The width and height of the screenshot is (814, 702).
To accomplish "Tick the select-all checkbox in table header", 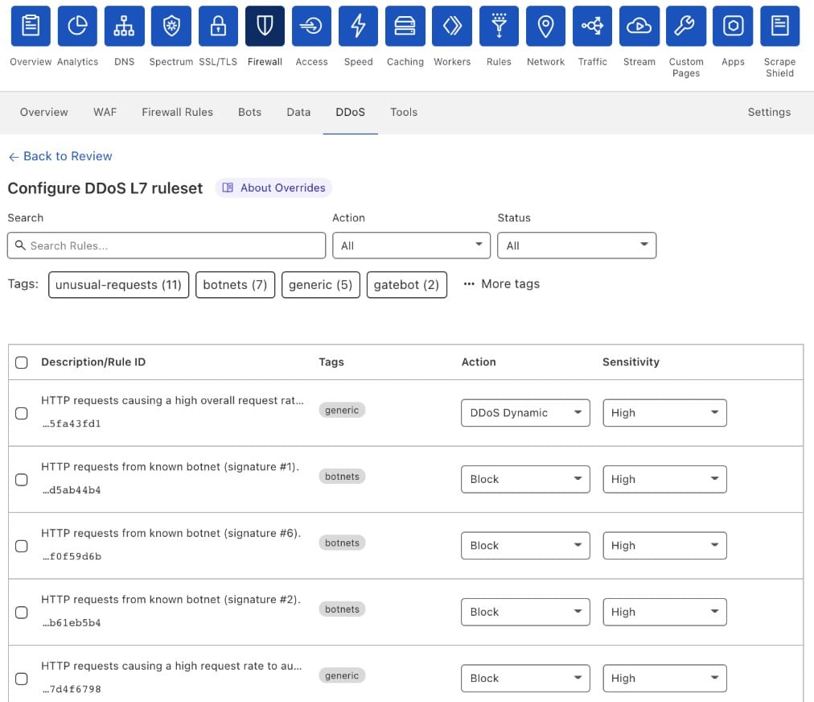I will click(21, 362).
